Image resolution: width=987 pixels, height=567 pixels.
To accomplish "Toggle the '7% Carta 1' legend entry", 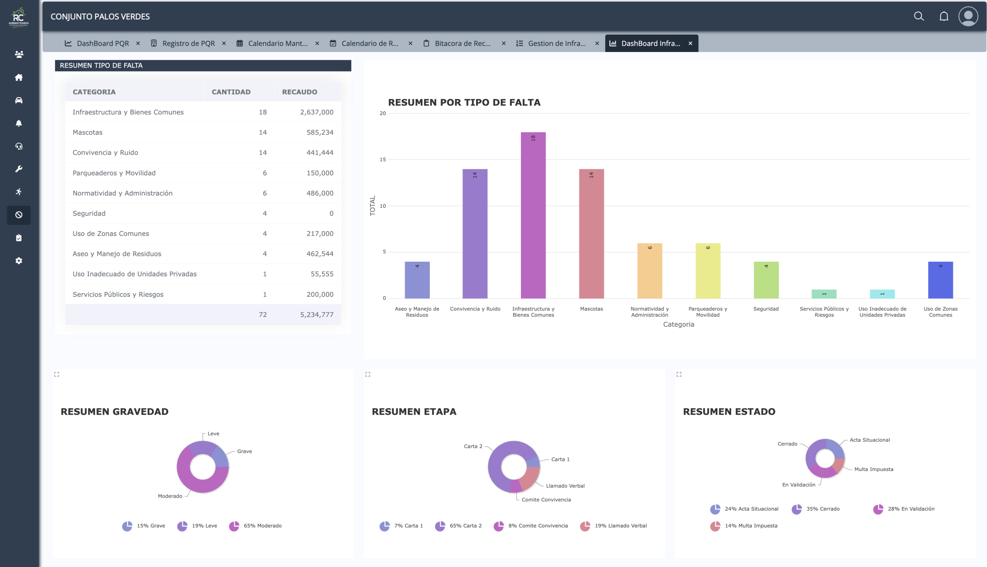I will pyautogui.click(x=401, y=526).
